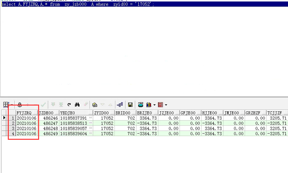Click the red grid report icon
Screen dimensions: 288x173
(161, 105)
